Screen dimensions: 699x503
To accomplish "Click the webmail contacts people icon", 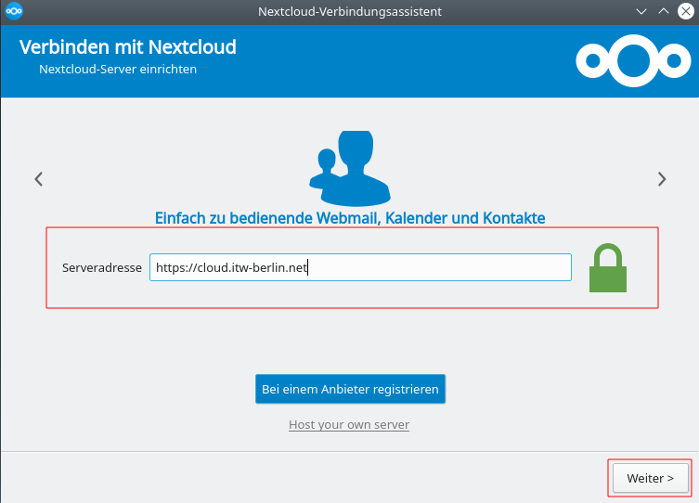I will pos(350,168).
